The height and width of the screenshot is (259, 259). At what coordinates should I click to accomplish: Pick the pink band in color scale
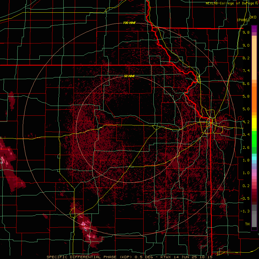(254, 174)
